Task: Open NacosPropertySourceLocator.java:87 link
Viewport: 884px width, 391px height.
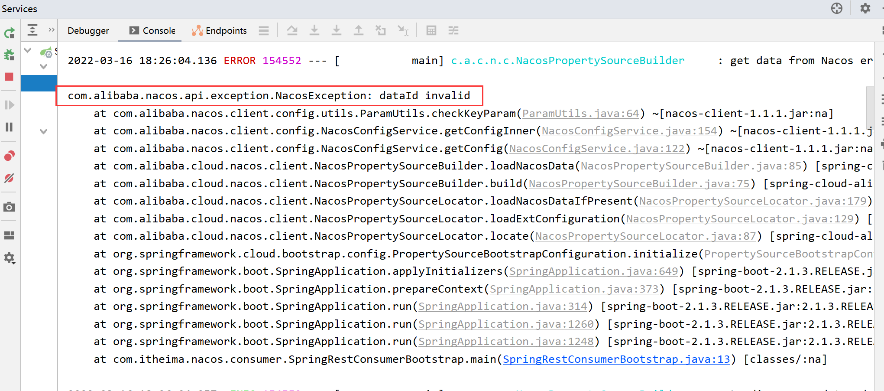Action: click(x=646, y=236)
